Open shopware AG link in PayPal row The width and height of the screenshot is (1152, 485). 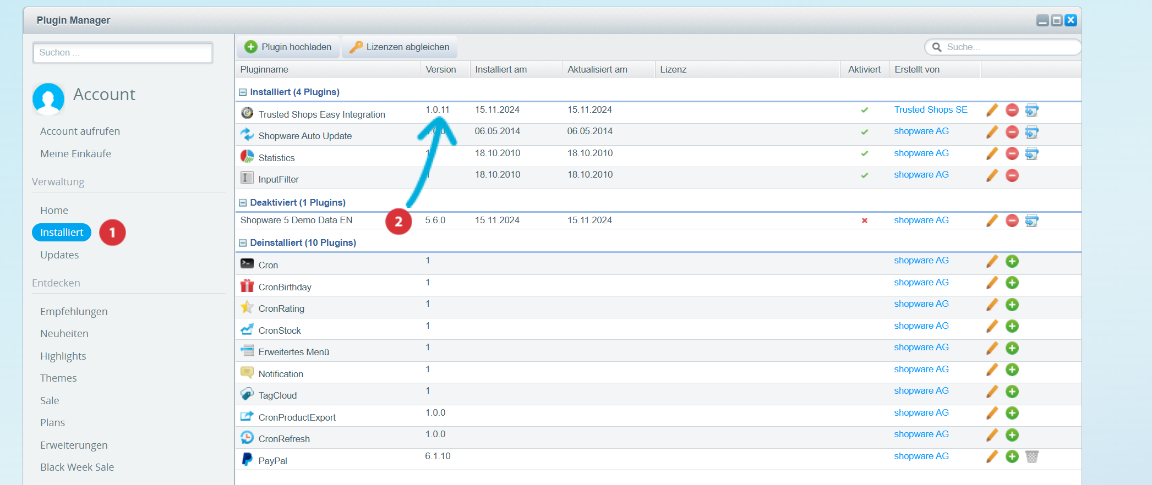(921, 456)
